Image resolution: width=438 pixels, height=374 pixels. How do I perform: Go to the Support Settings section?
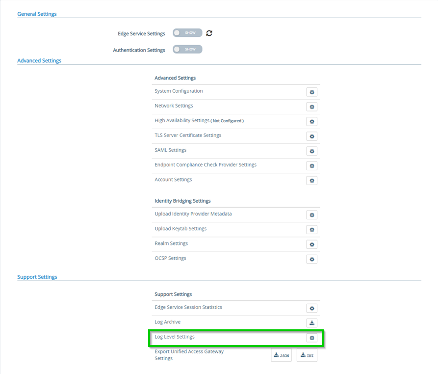(x=37, y=276)
